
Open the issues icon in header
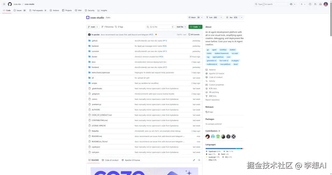tap(310, 4)
